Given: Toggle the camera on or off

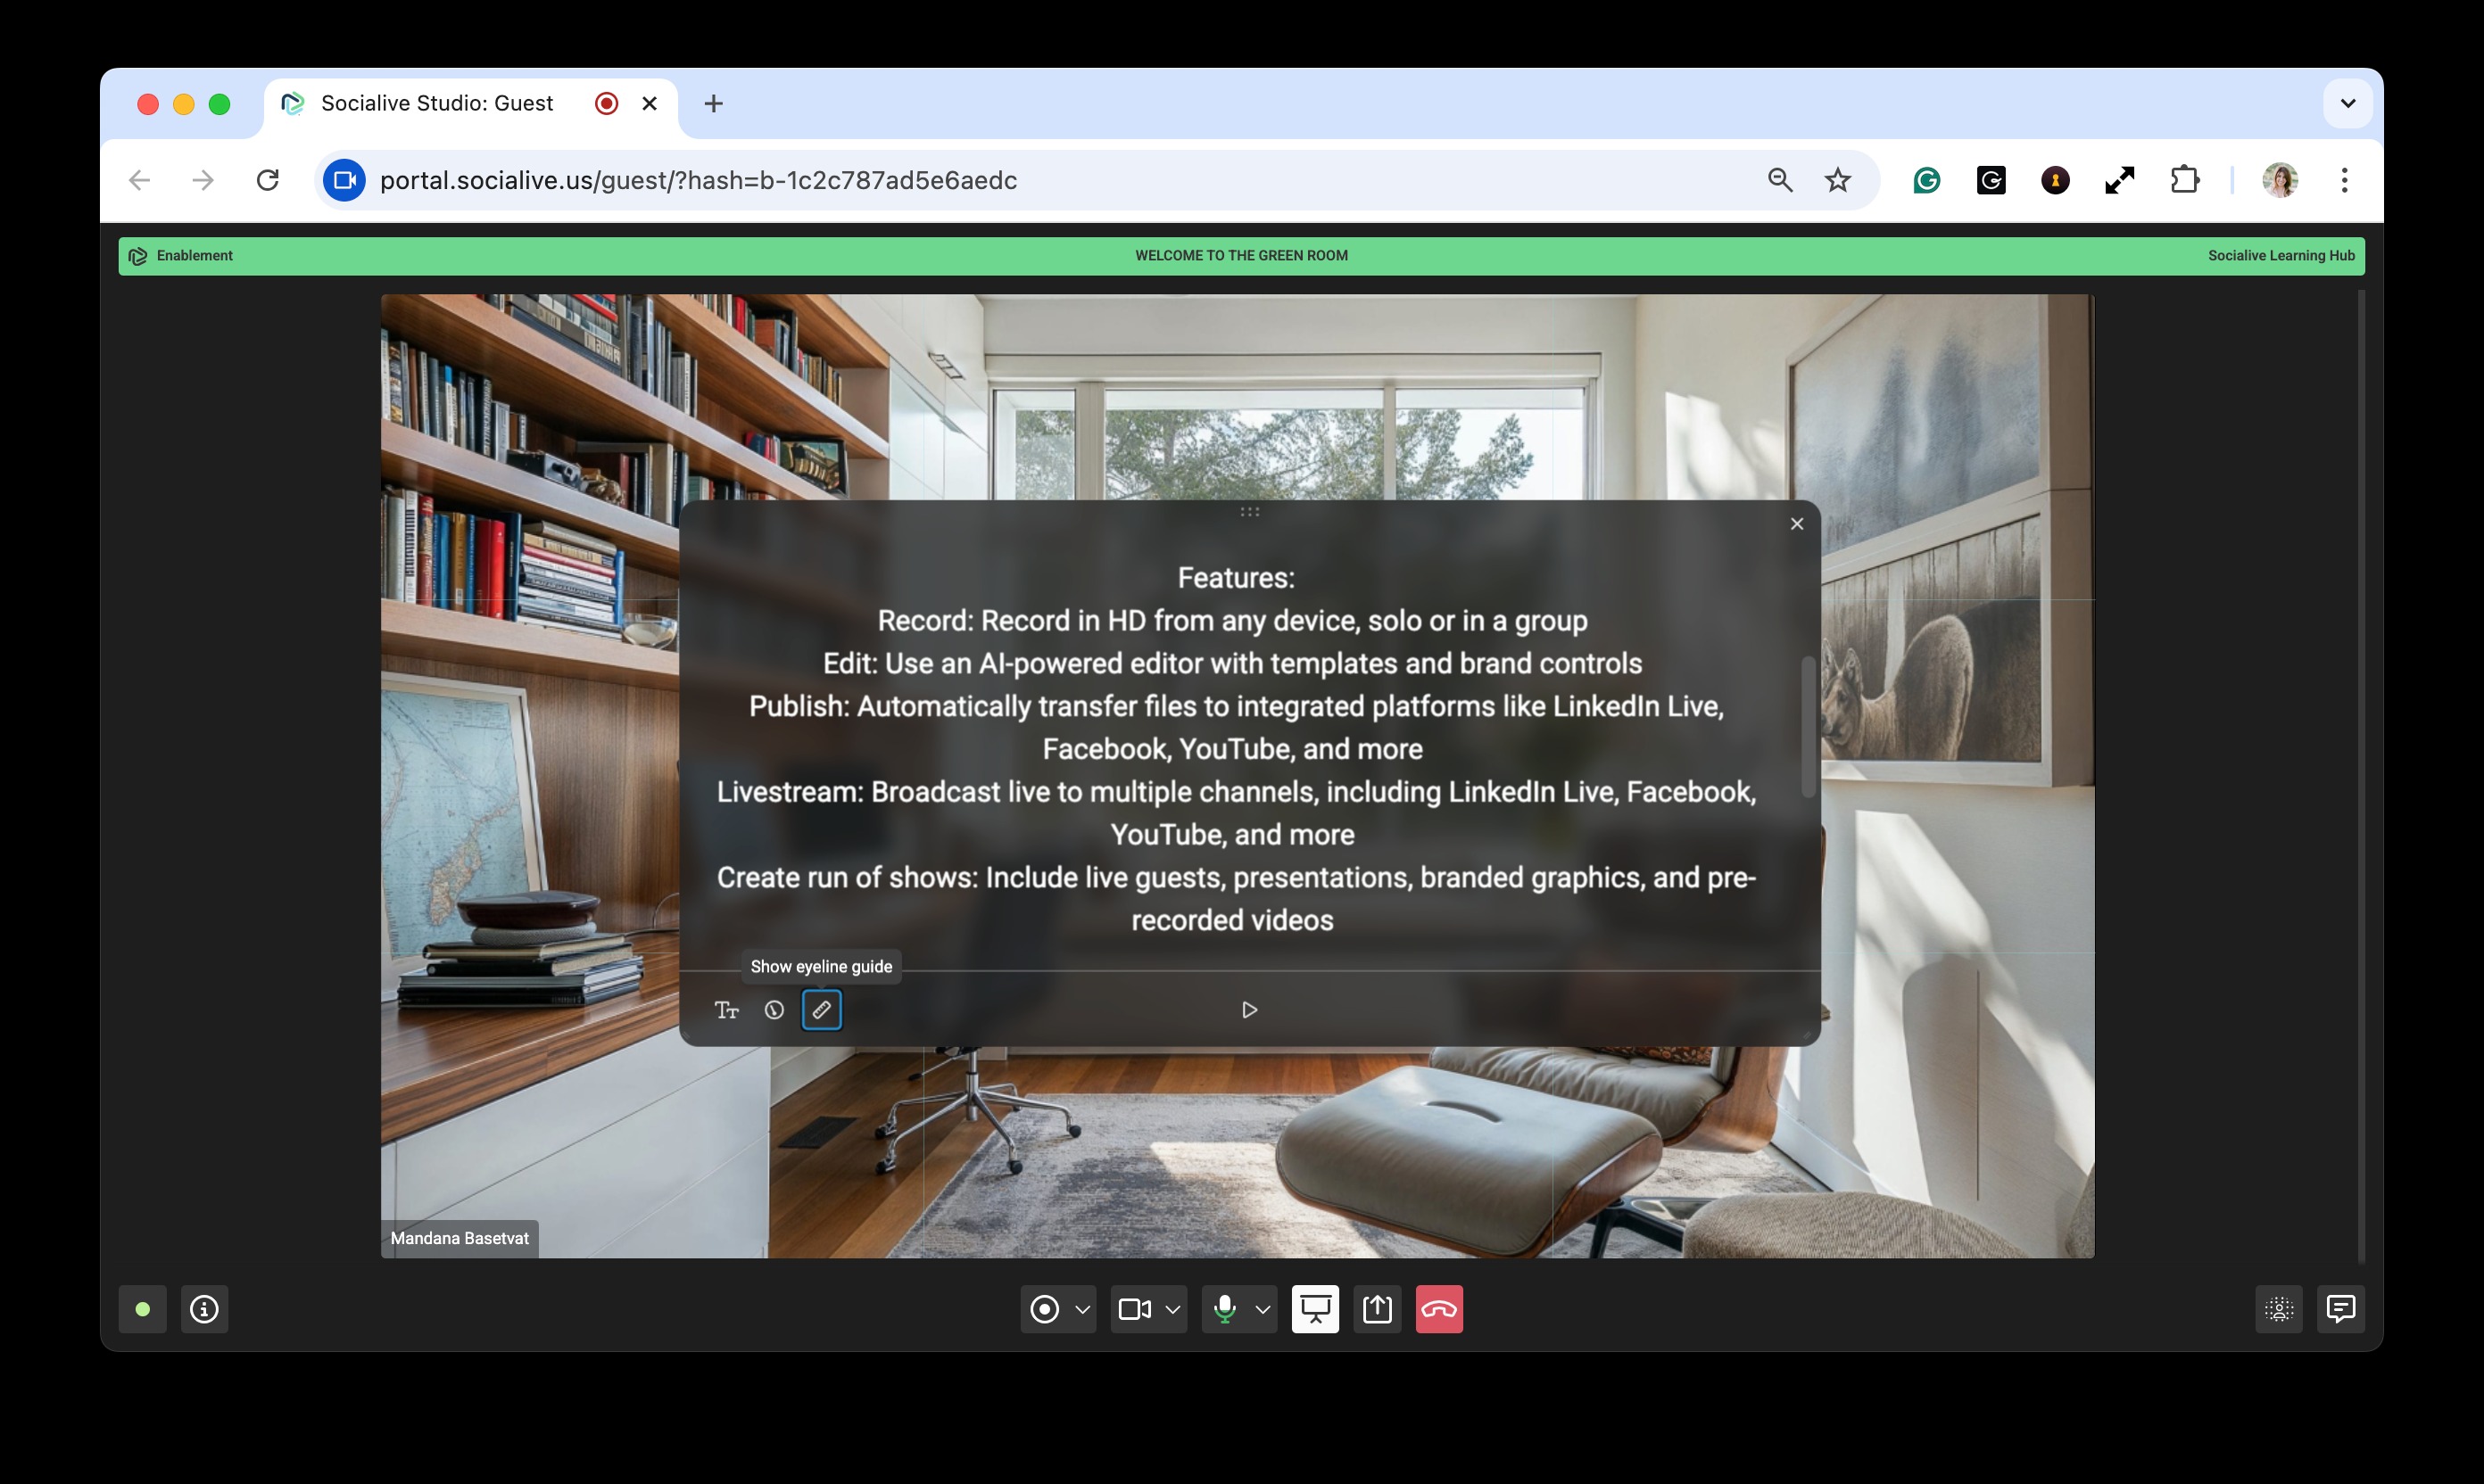Looking at the screenshot, I should pyautogui.click(x=1134, y=1309).
